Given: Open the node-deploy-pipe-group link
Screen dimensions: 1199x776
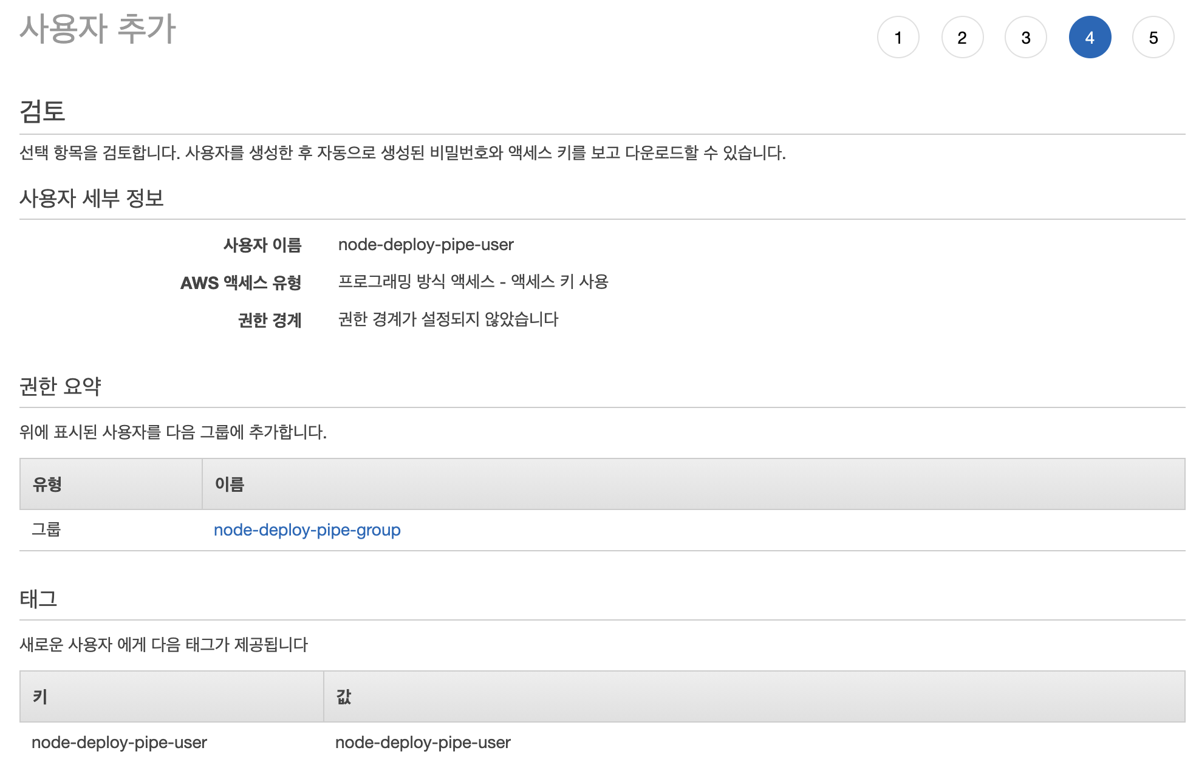Looking at the screenshot, I should [x=307, y=530].
